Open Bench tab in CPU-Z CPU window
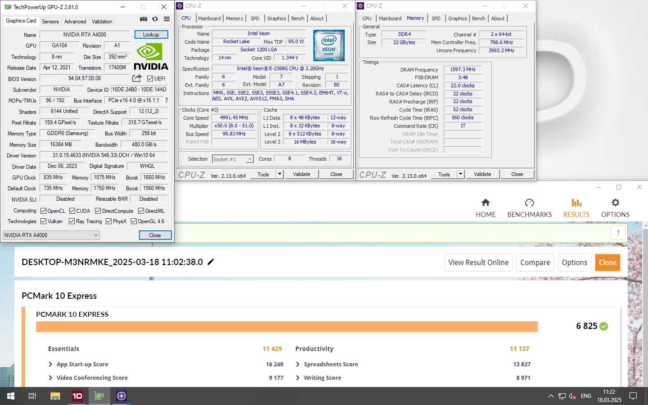Viewport: 648px width, 405px height. 297,18
